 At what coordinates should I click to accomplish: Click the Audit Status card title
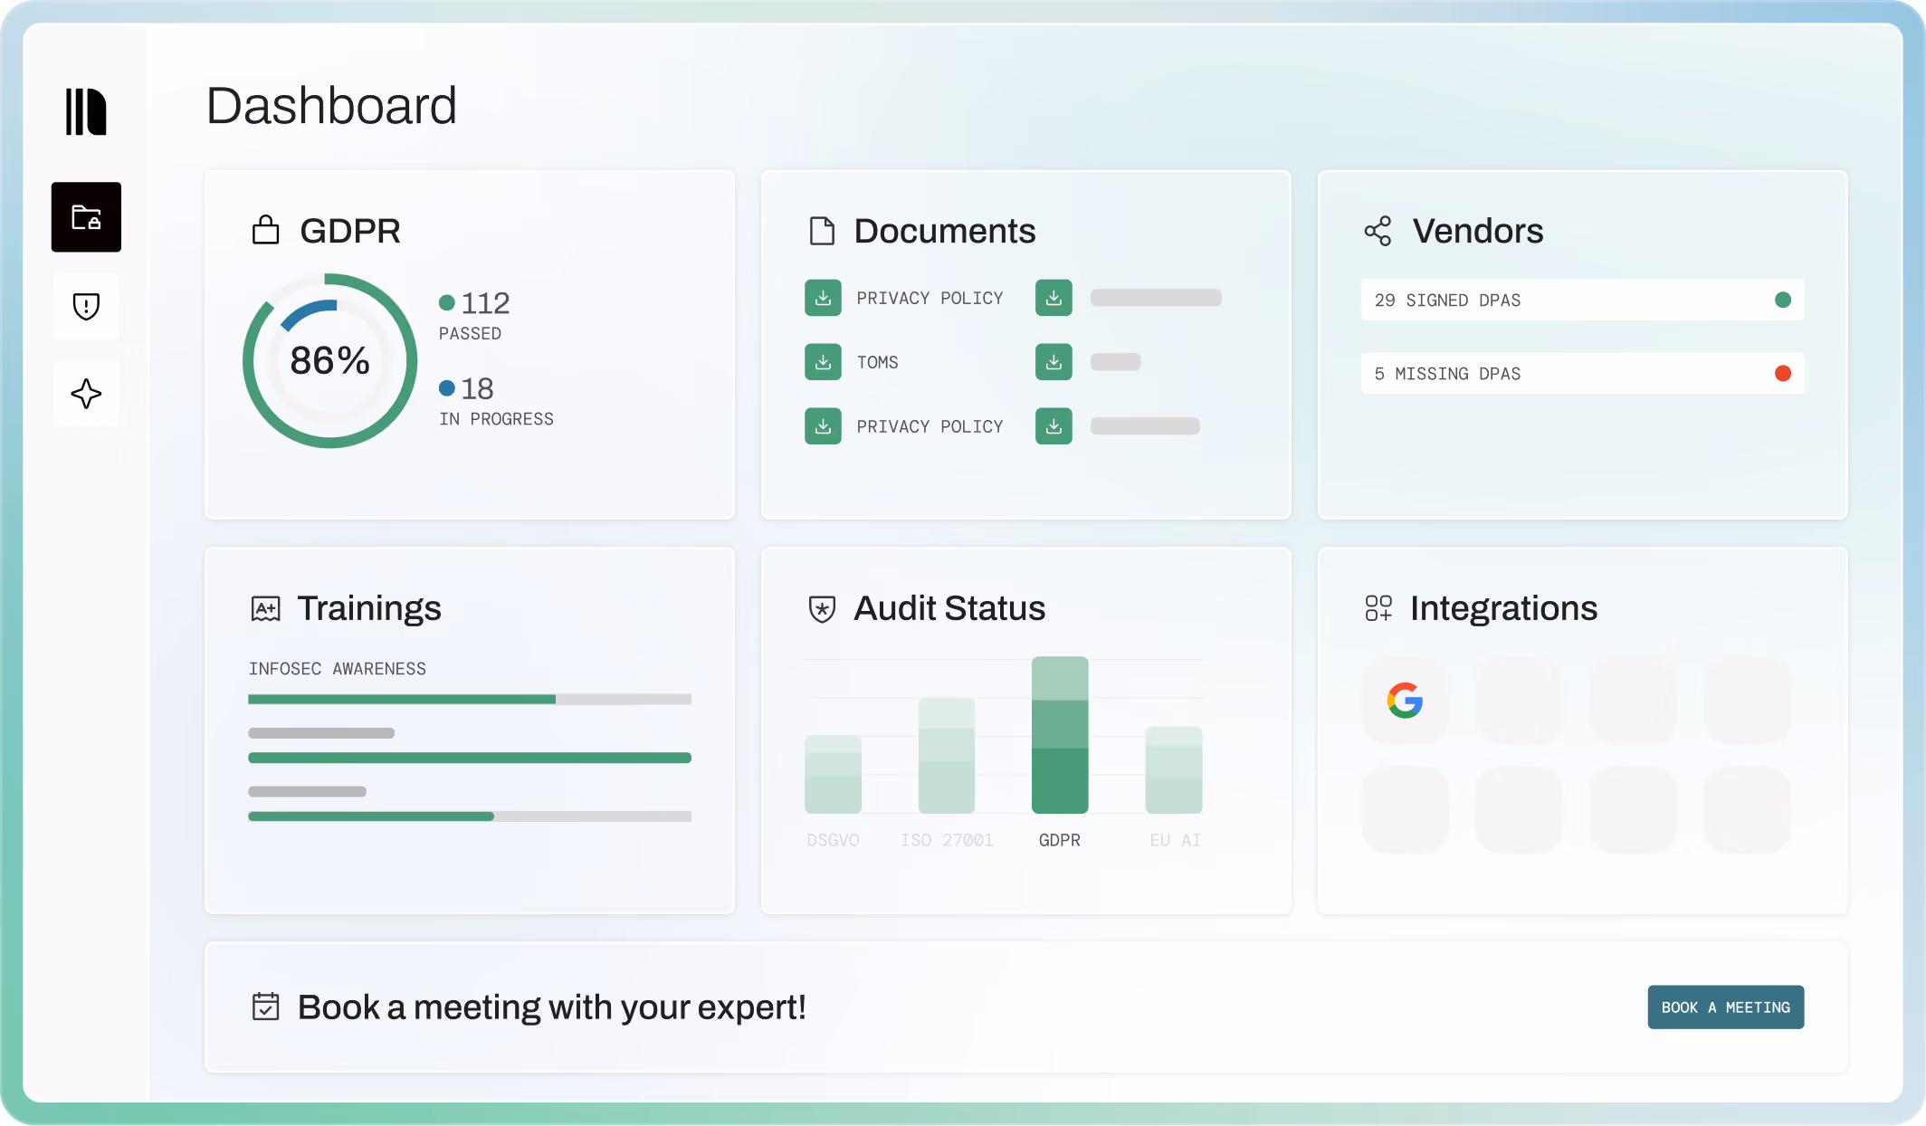pos(949,608)
